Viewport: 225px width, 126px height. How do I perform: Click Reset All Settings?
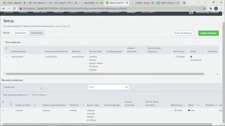183,33
